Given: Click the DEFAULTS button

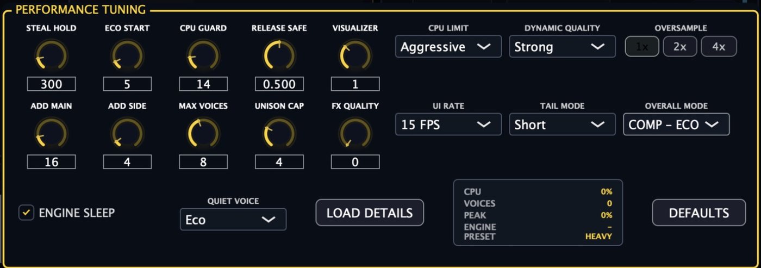Looking at the screenshot, I should pyautogui.click(x=699, y=213).
